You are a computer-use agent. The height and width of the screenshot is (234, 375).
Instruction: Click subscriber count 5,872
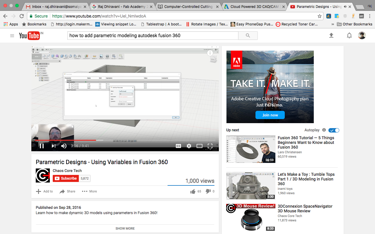pyautogui.click(x=85, y=178)
